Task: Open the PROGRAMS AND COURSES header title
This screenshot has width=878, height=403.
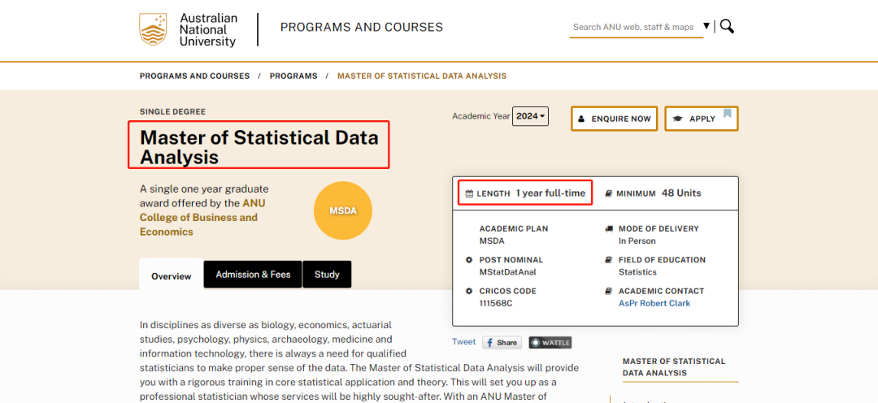Action: (361, 27)
